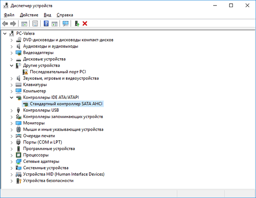
Task: Click the Контроллеры запоминающих устройств icon
Action: (x=18, y=117)
